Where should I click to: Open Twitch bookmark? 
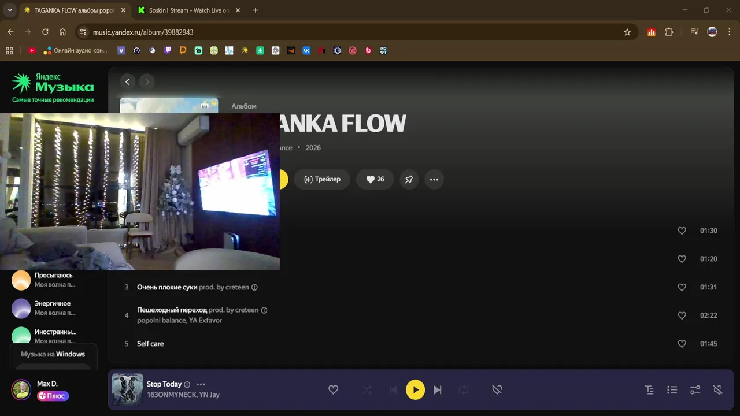click(168, 51)
